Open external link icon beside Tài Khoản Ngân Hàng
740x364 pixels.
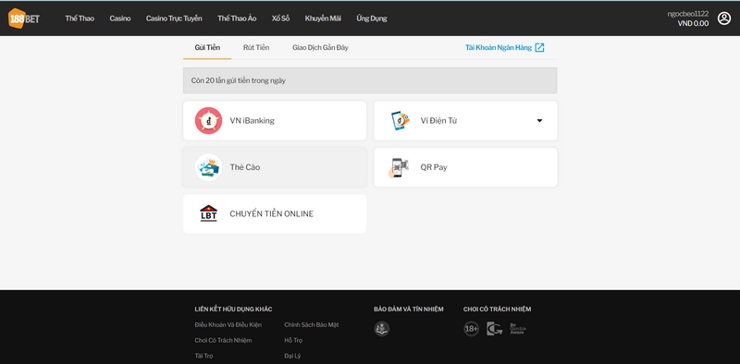[x=539, y=47]
